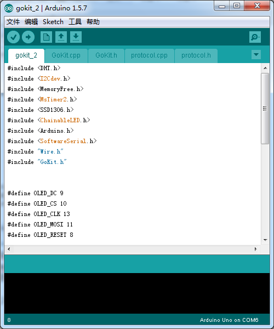Create a new sketch with the New icon

[46, 37]
